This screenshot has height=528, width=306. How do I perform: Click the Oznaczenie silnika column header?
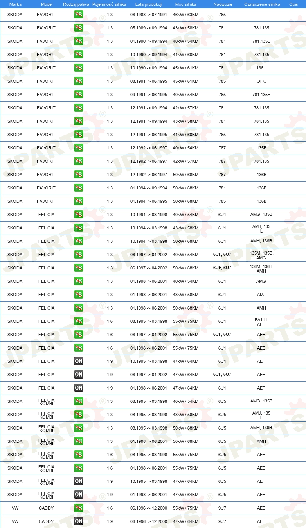(262, 4)
